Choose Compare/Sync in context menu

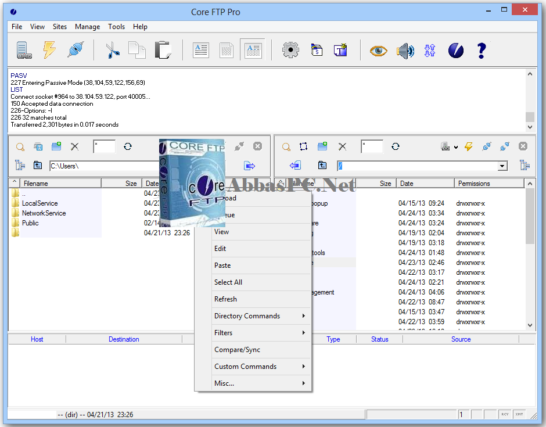coord(261,350)
